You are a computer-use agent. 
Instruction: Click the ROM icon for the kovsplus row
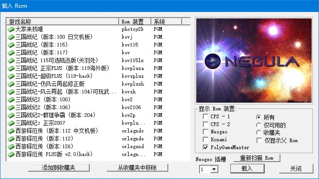click(x=11, y=76)
